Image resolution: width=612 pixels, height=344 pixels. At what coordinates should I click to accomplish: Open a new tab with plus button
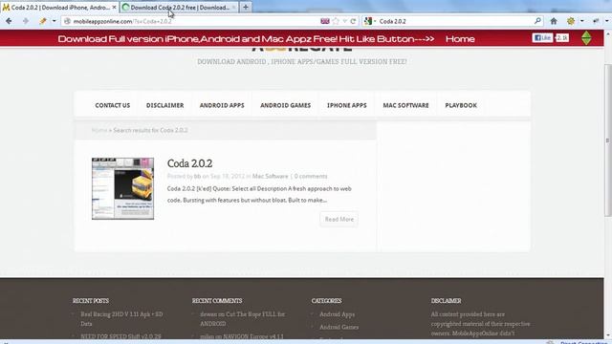[246, 7]
